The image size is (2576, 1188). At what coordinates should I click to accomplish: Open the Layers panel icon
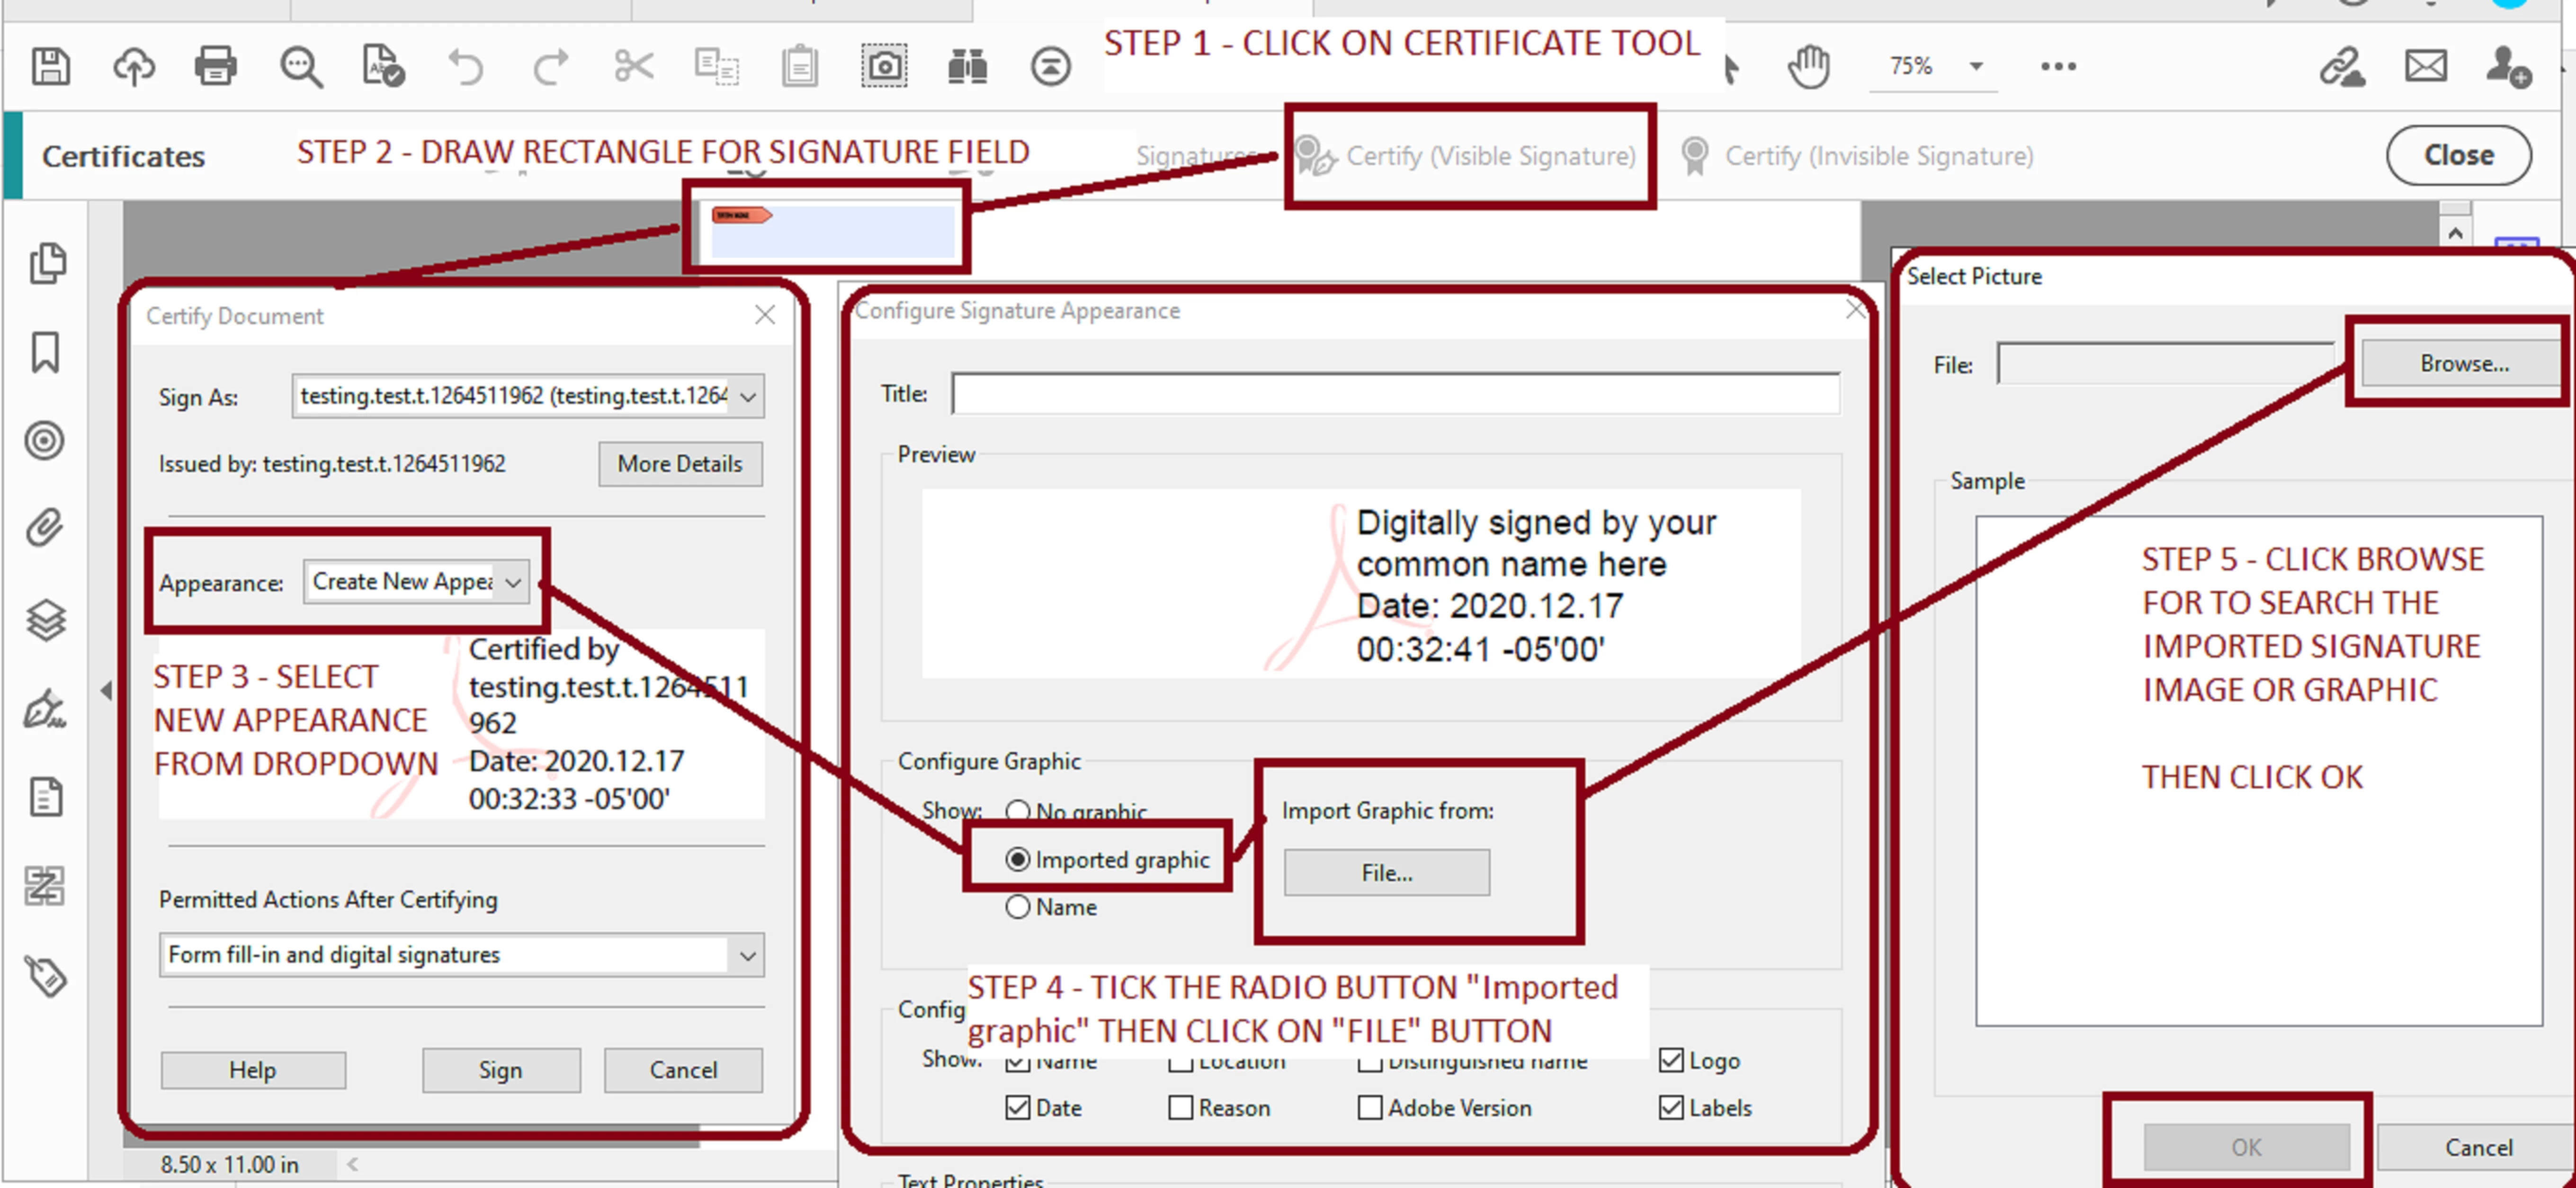point(45,620)
